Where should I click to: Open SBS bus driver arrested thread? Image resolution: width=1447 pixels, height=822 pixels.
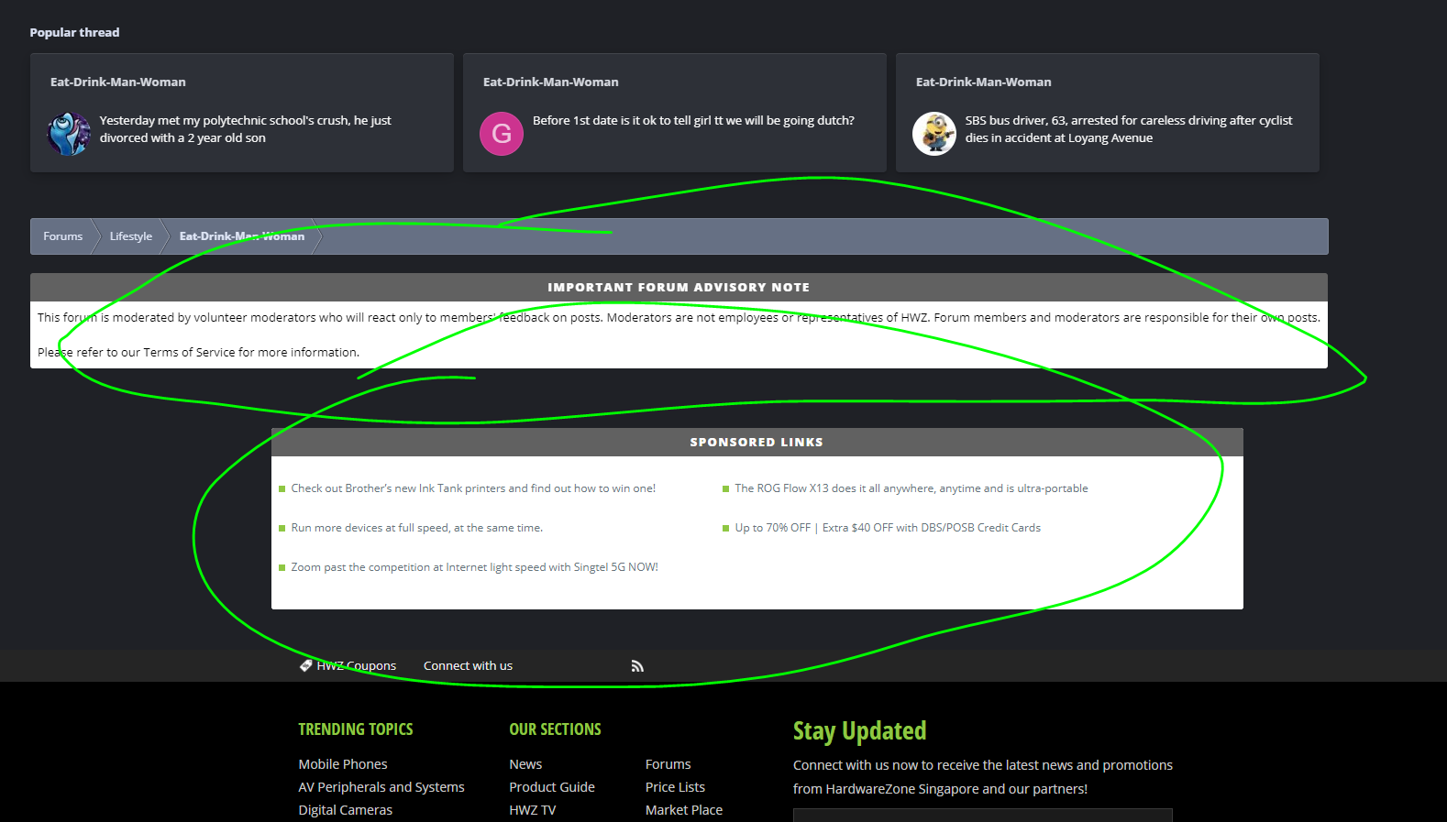click(1129, 129)
